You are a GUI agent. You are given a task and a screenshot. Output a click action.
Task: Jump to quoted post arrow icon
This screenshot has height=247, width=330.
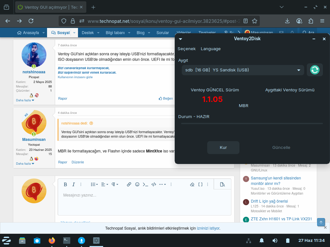click(91, 123)
